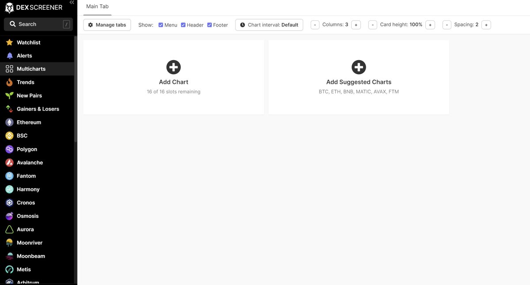Click the Manage tabs button
530x285 pixels.
pyautogui.click(x=107, y=25)
